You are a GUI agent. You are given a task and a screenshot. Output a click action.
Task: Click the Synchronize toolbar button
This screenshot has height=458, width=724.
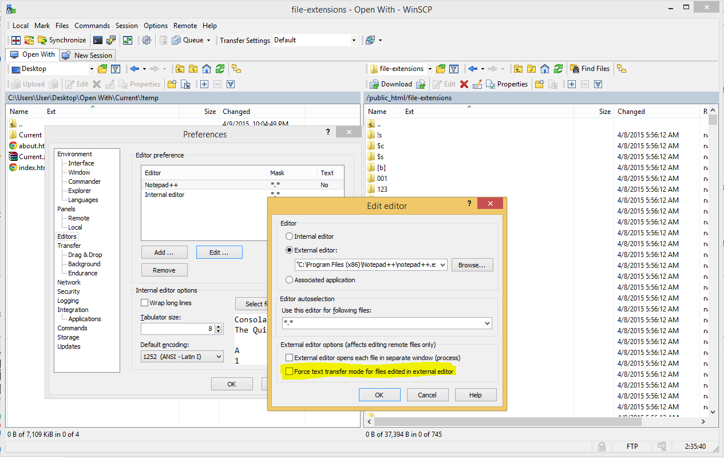(62, 40)
